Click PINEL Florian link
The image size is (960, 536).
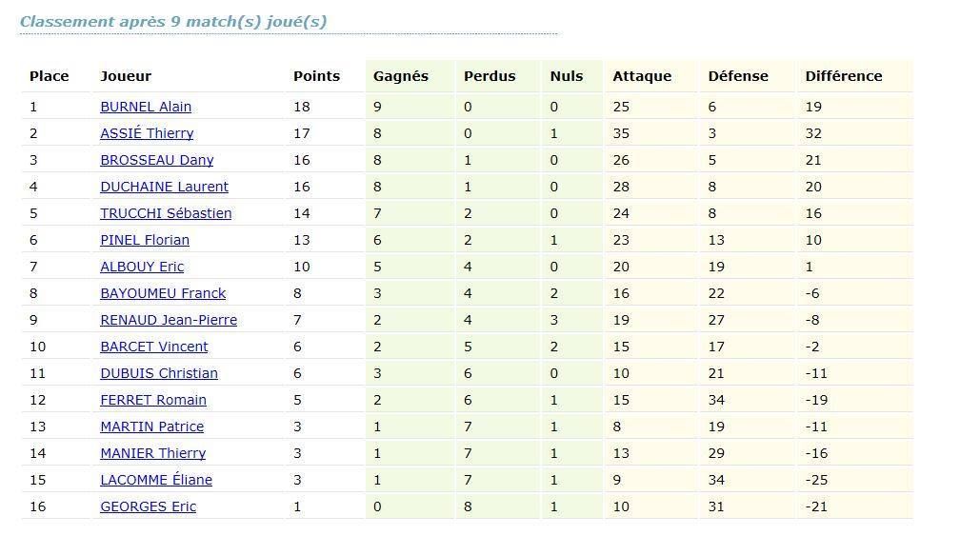pyautogui.click(x=145, y=240)
